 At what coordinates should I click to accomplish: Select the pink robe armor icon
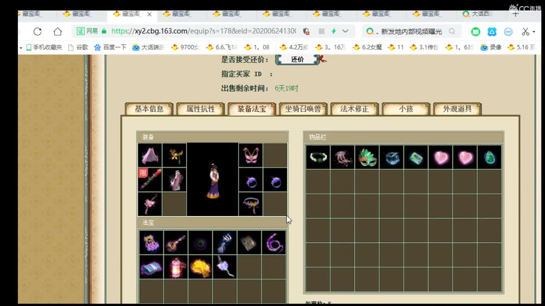point(175,179)
